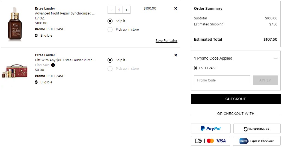
Task: Check out with PayPal
Action: [x=211, y=128]
